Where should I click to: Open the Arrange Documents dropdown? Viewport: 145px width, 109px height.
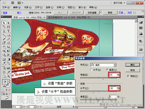point(20,3)
